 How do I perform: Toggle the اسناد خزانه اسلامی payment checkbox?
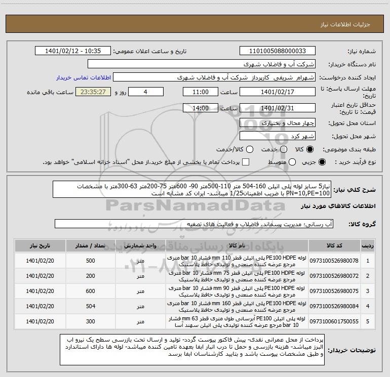pos(246,162)
